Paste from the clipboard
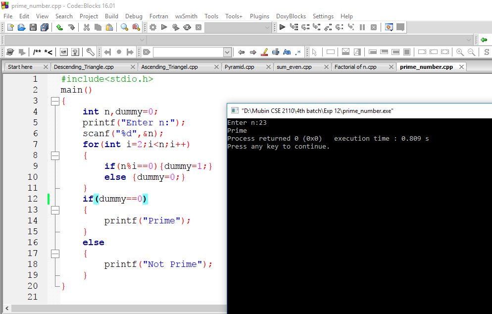This screenshot has width=492, height=314. [109, 27]
